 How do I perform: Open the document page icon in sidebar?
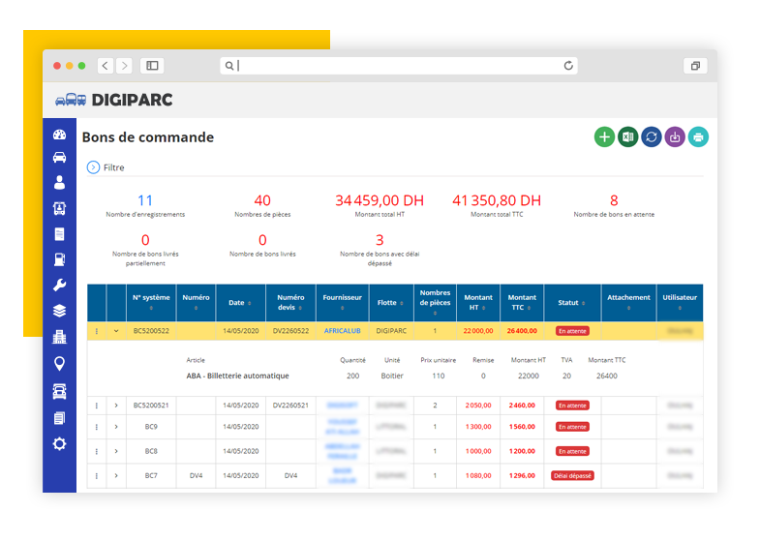[x=60, y=234]
